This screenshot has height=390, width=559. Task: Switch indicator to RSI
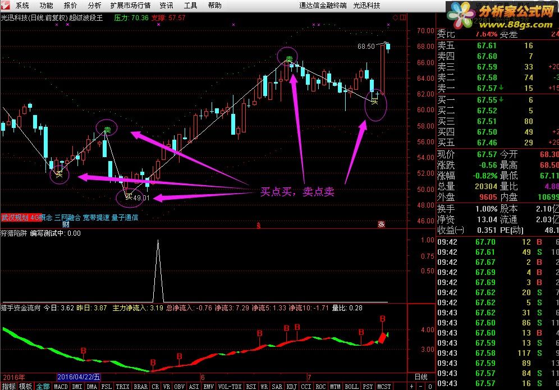[x=251, y=387]
